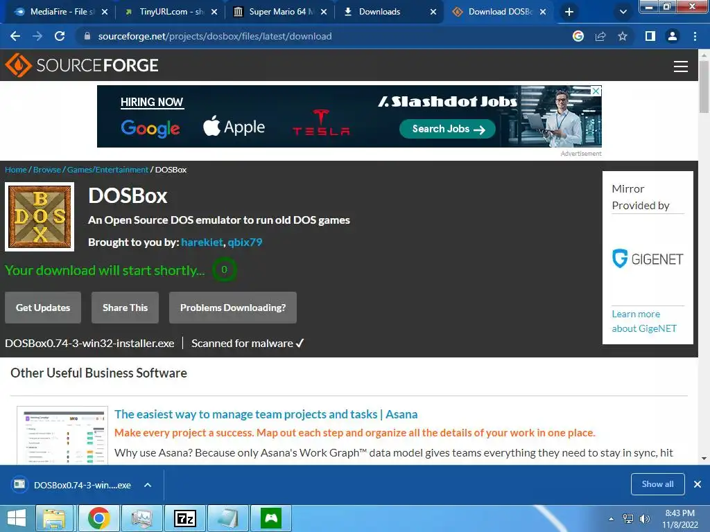Image resolution: width=710 pixels, height=532 pixels.
Task: Open green game controller taskbar icon
Action: [271, 518]
